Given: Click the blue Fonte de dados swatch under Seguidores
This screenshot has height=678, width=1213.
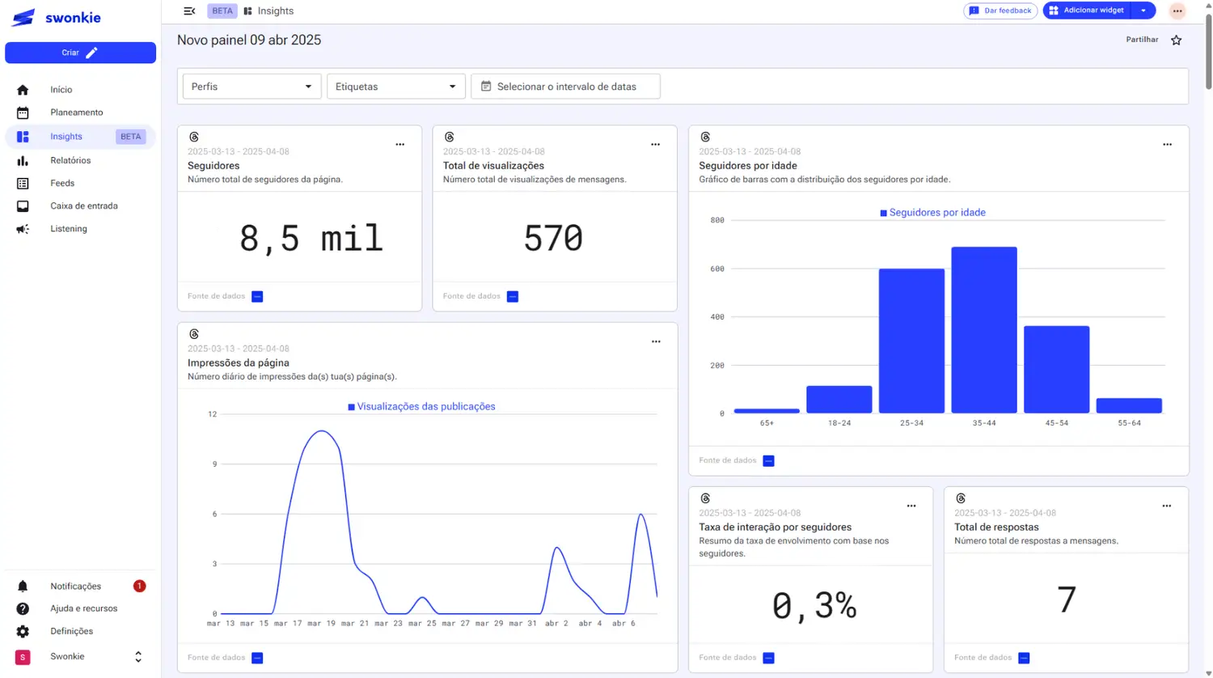Looking at the screenshot, I should point(257,296).
